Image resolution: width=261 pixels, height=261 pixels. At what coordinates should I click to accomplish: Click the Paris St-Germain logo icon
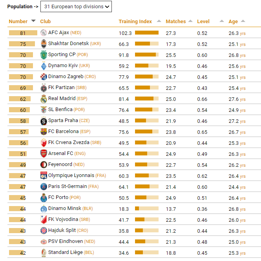(x=44, y=187)
